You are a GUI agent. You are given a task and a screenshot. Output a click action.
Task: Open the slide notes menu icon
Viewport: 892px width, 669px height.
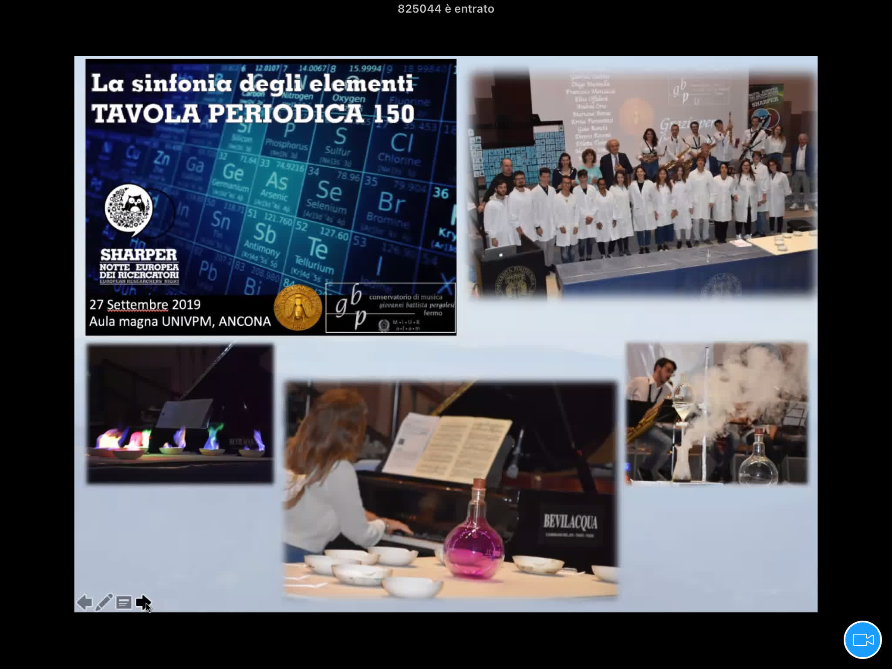[124, 603]
